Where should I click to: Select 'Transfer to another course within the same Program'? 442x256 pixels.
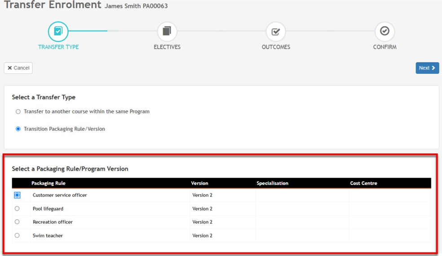[18, 111]
